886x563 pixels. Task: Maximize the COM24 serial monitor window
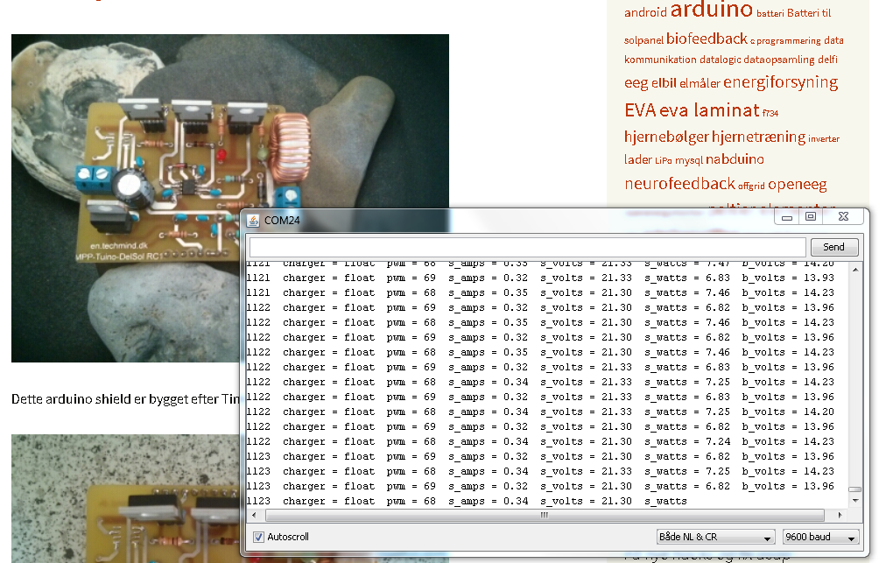click(811, 216)
